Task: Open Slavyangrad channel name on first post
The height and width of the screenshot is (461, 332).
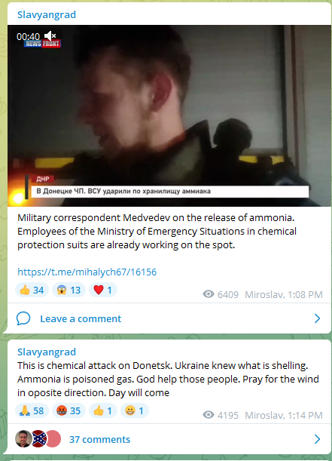Action: 47,14
